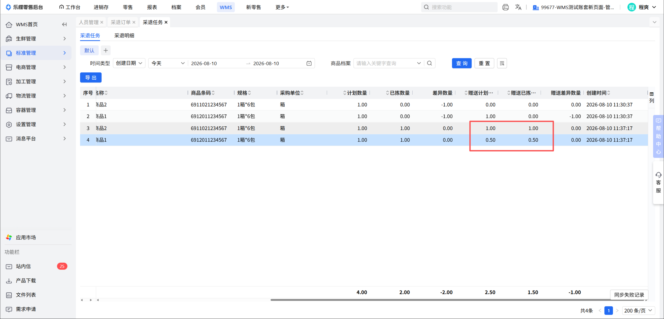
Task: Switch to 采退订单 tab
Action: click(121, 22)
